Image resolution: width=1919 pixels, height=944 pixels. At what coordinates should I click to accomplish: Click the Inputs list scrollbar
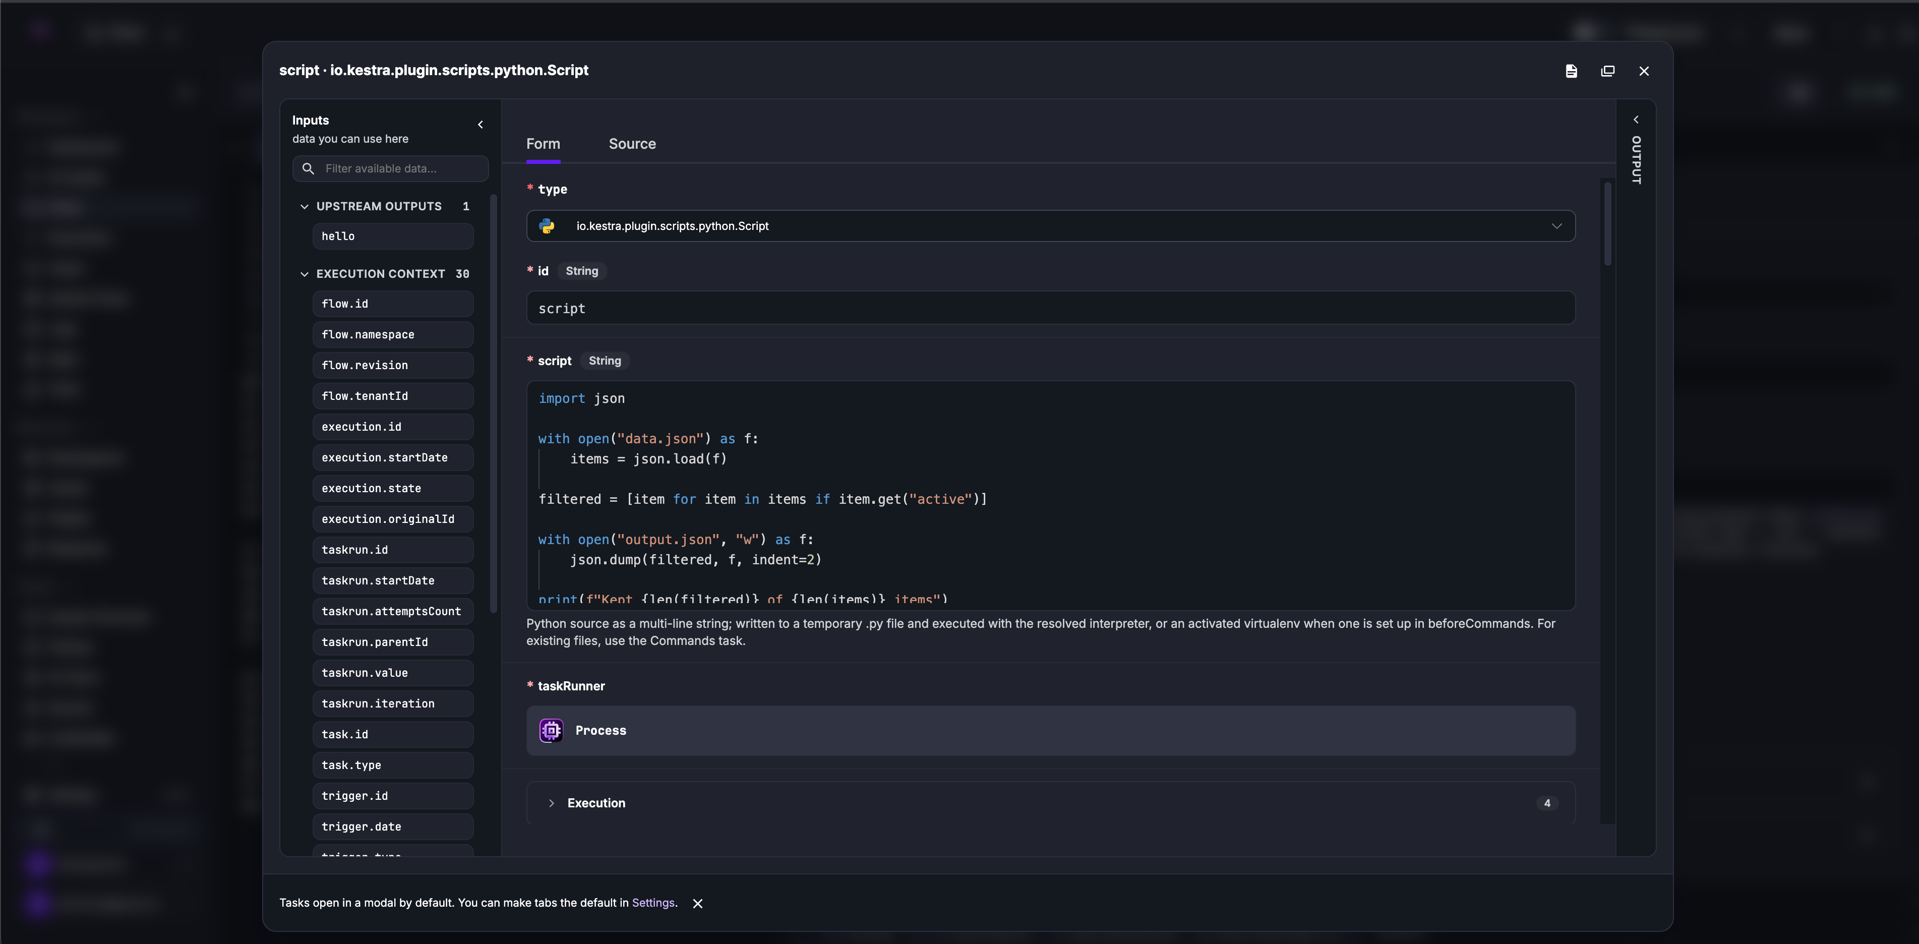(x=493, y=403)
